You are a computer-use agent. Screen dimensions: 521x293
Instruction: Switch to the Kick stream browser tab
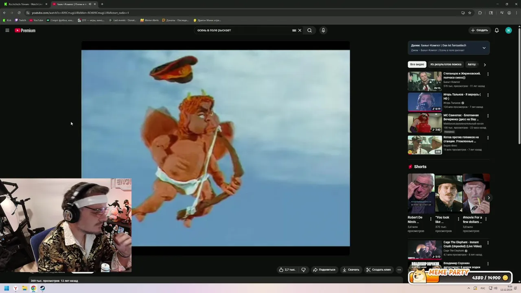coord(24,4)
